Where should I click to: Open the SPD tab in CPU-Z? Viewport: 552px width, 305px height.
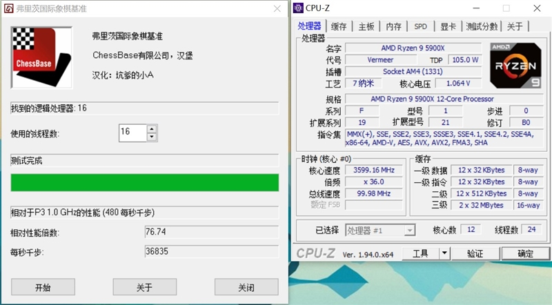[x=420, y=26]
